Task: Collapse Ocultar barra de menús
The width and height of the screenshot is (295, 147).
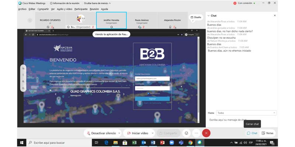Action: coord(97,3)
